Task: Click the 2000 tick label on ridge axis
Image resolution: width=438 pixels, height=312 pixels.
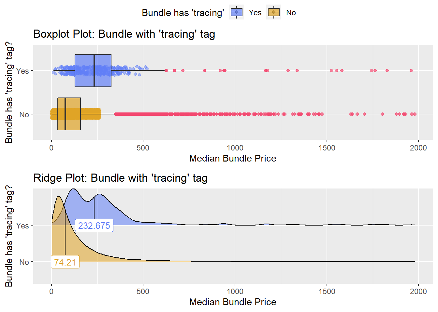Action: (418, 292)
